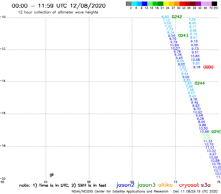This screenshot has height=194, width=221.
Task: Click the 72 longitude axis label
Action: pyautogui.click(x=175, y=182)
